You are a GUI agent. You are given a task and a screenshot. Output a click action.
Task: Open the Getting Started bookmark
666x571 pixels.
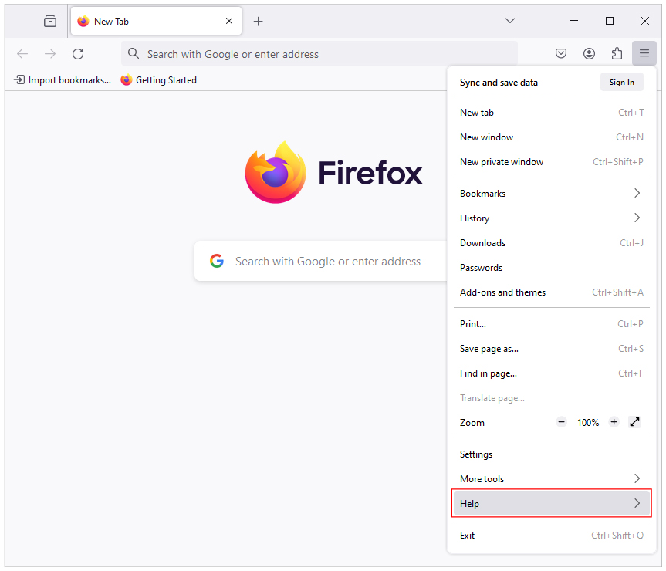click(158, 79)
